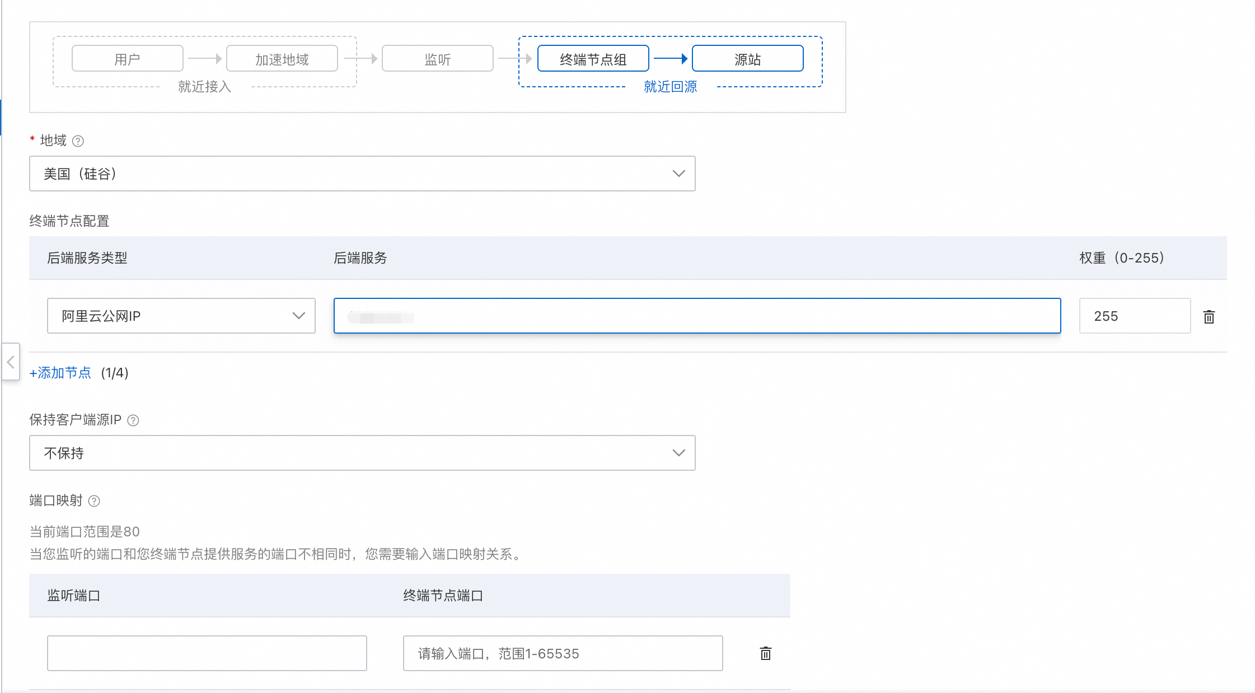Click the 终端节点端口 port input field
The image size is (1255, 693).
point(563,653)
